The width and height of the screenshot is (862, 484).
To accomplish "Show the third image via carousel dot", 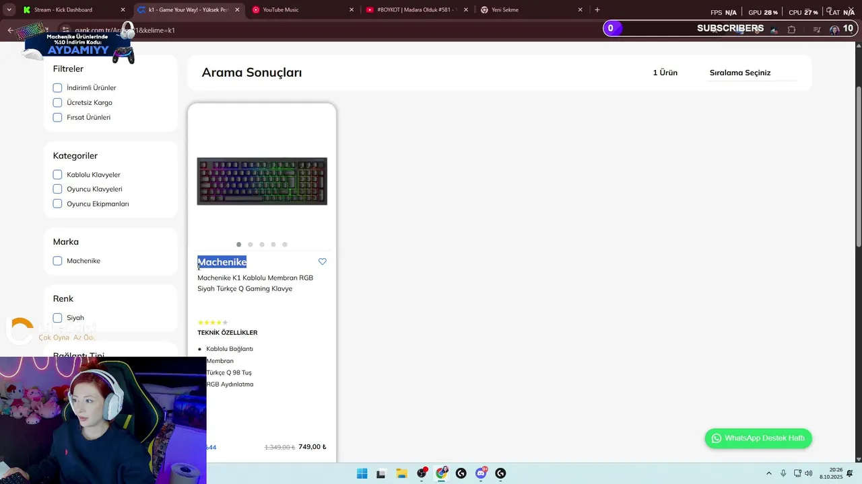I will tap(262, 245).
